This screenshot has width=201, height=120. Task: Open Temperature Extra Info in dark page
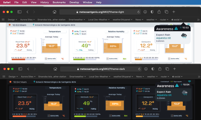(53, 116)
